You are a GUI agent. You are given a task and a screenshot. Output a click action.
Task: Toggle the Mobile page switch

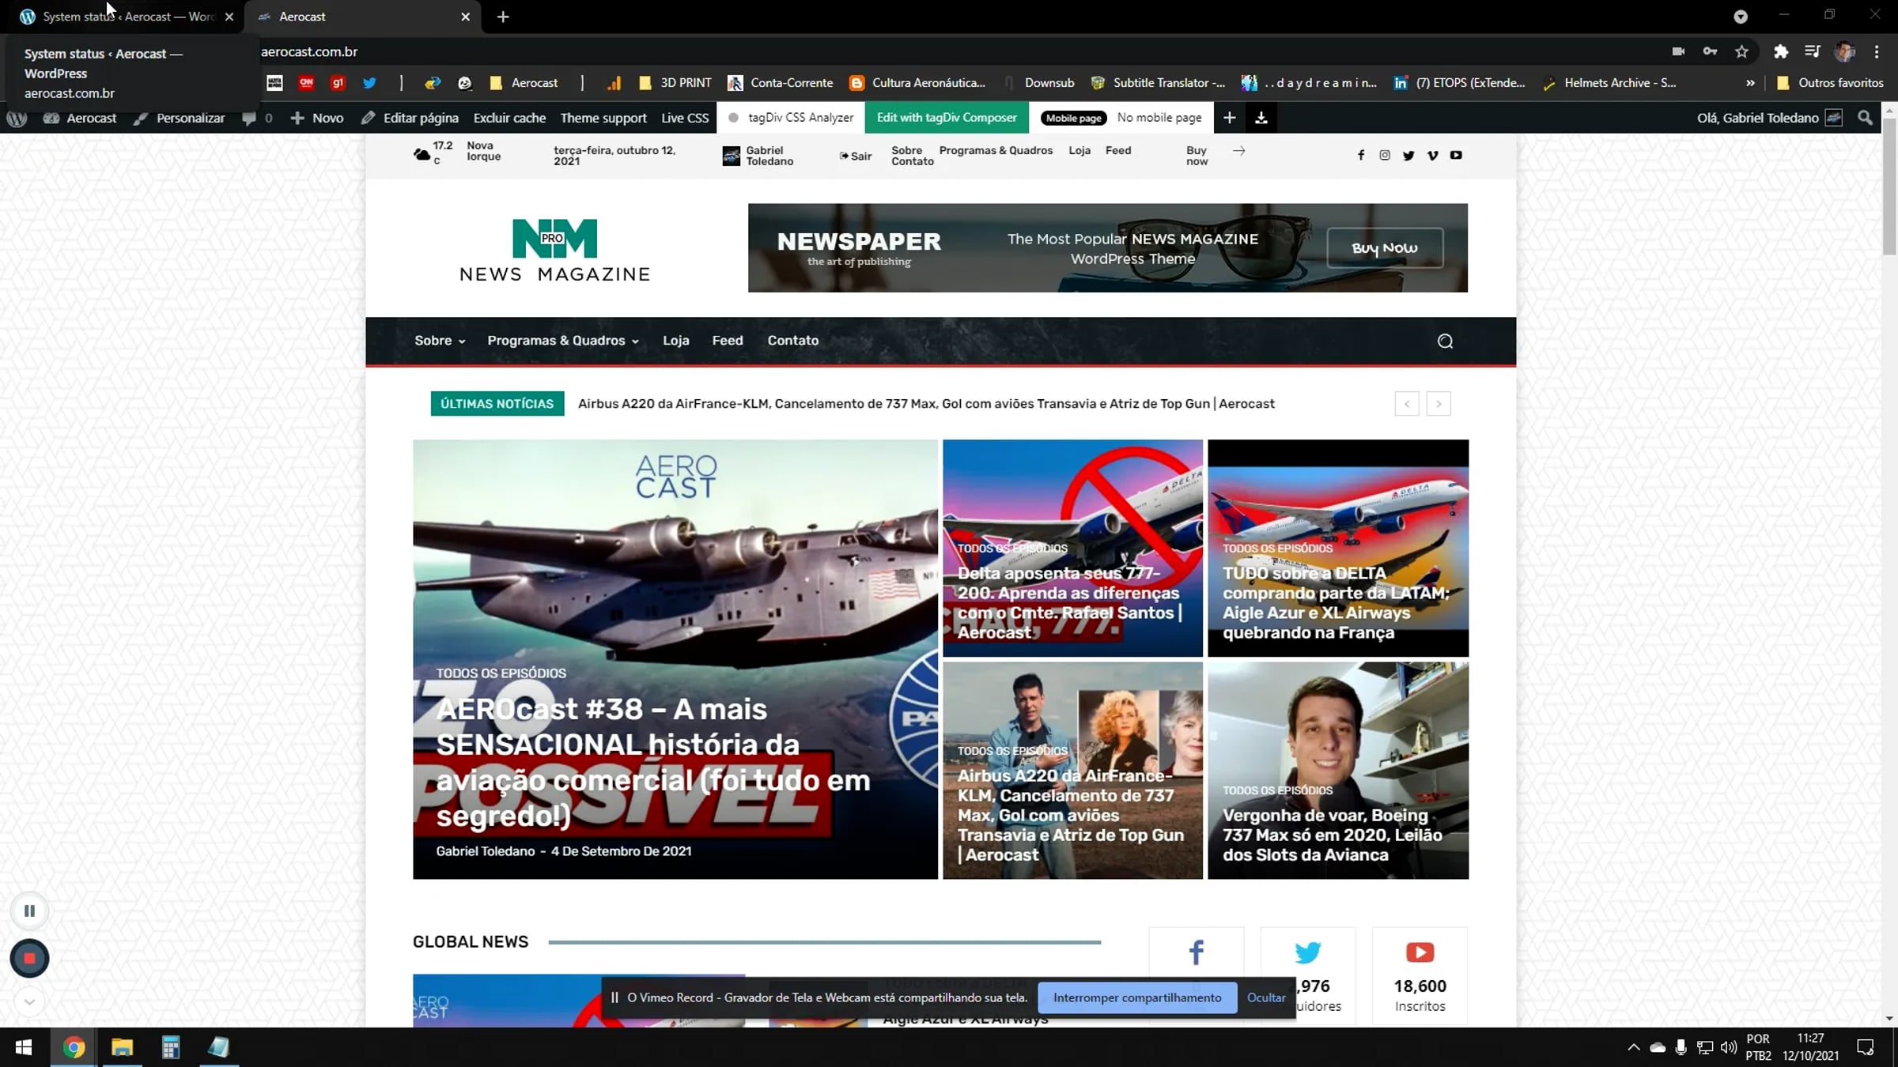1073,118
